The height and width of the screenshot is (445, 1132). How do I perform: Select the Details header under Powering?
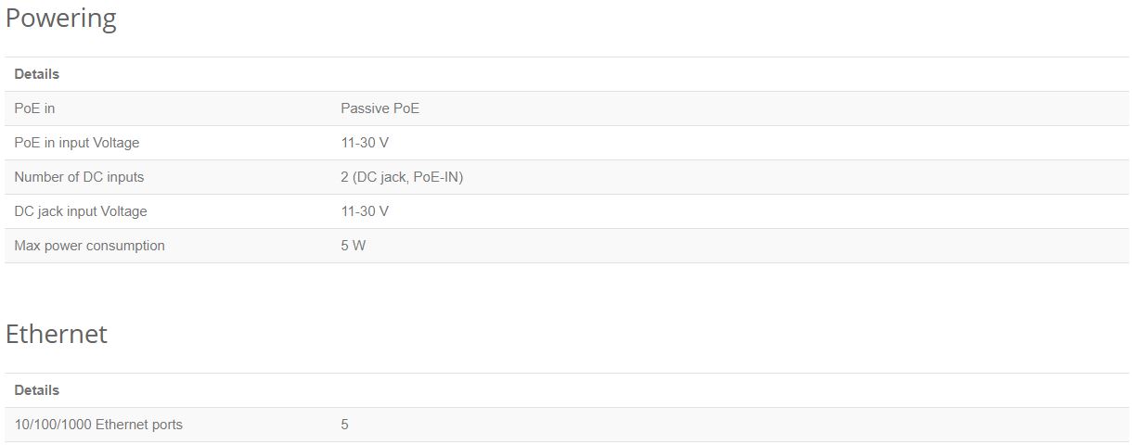pyautogui.click(x=37, y=74)
